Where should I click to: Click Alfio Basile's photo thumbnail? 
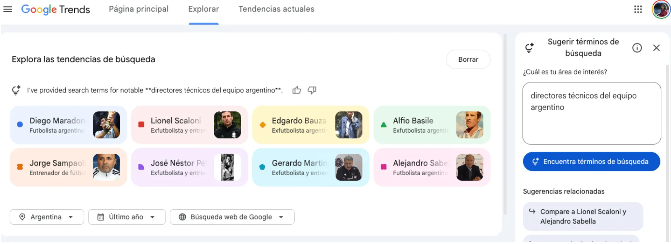470,125
